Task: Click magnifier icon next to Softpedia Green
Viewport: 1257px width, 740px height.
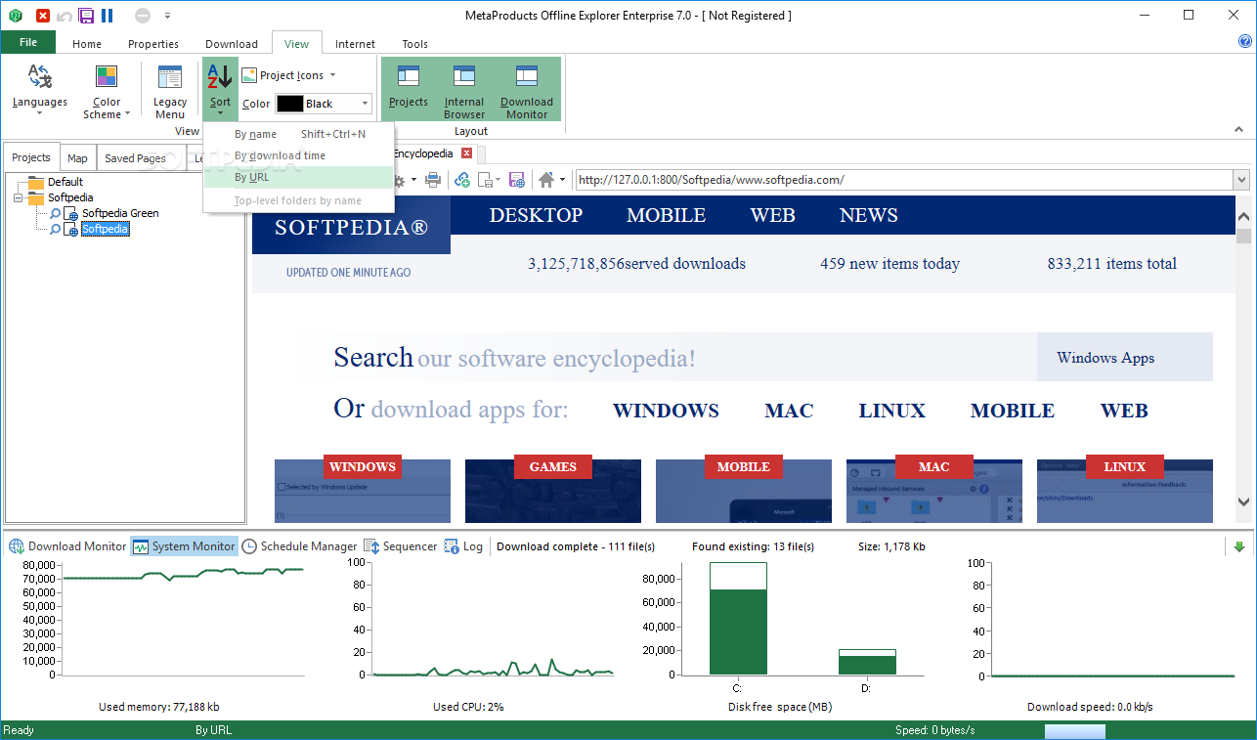Action: pos(56,213)
